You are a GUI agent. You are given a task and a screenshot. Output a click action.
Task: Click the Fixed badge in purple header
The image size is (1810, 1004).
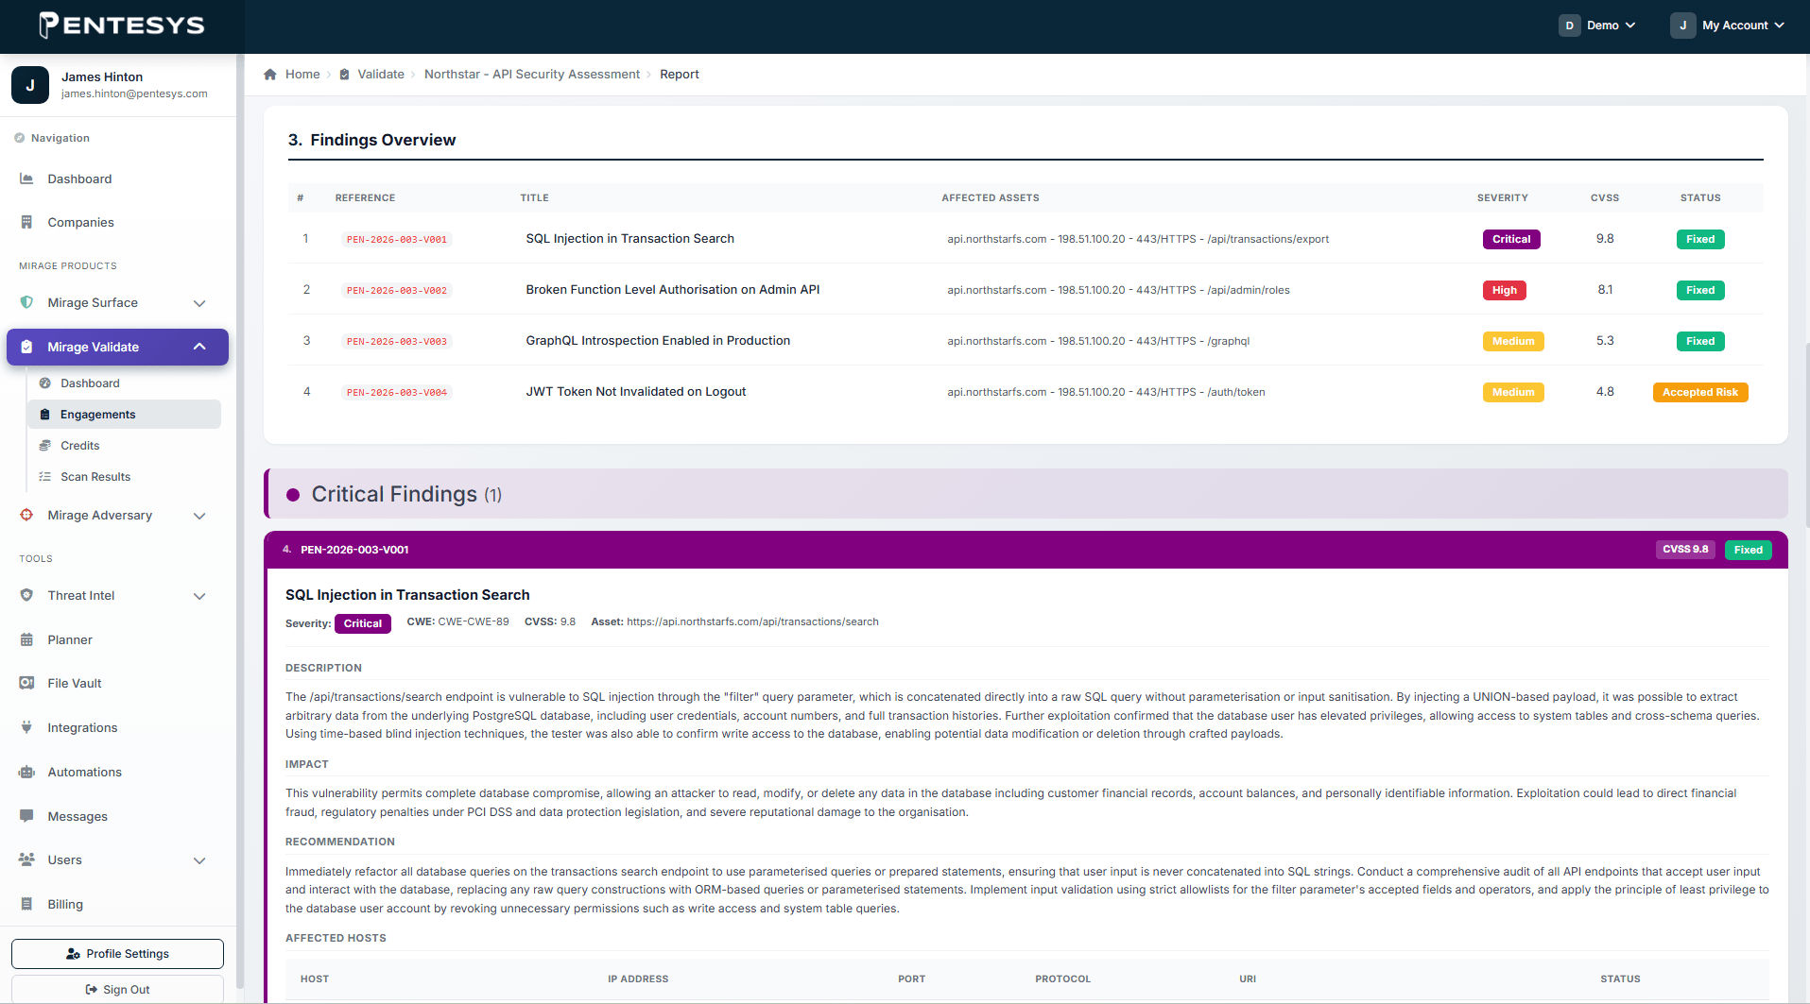coord(1749,550)
